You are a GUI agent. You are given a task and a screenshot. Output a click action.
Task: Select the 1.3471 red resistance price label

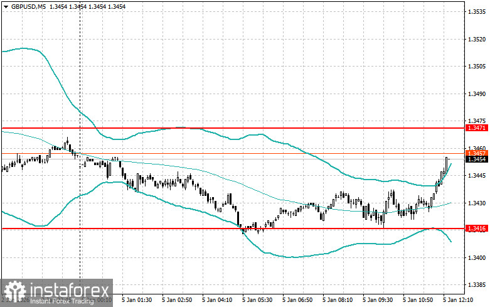point(477,128)
